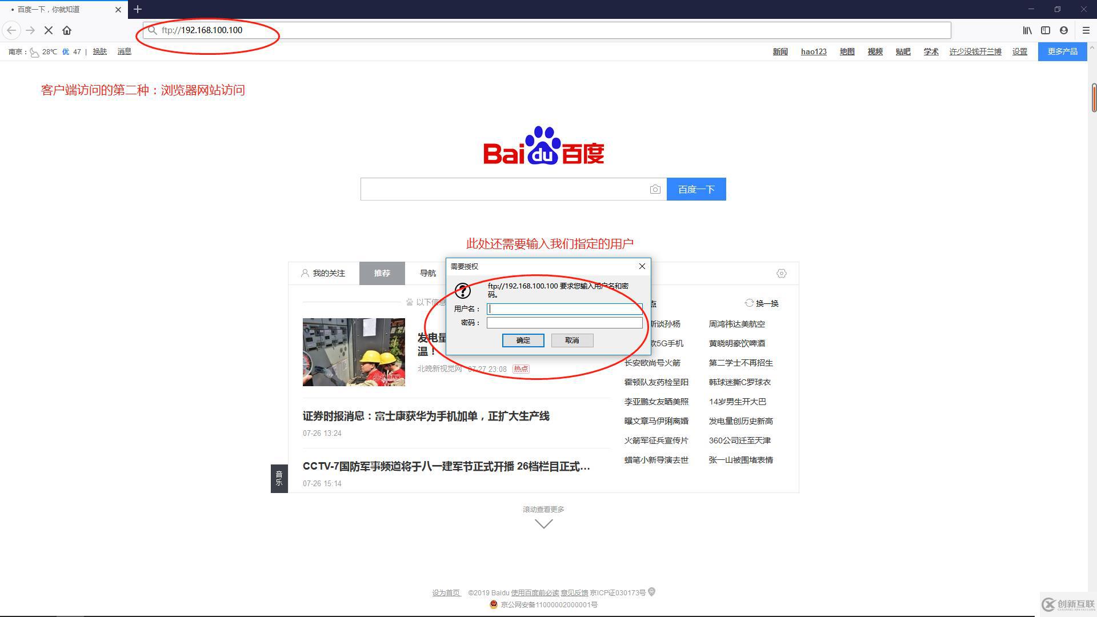The image size is (1097, 617).
Task: Click hot topic 张一山被围堵表情
Action: point(740,460)
